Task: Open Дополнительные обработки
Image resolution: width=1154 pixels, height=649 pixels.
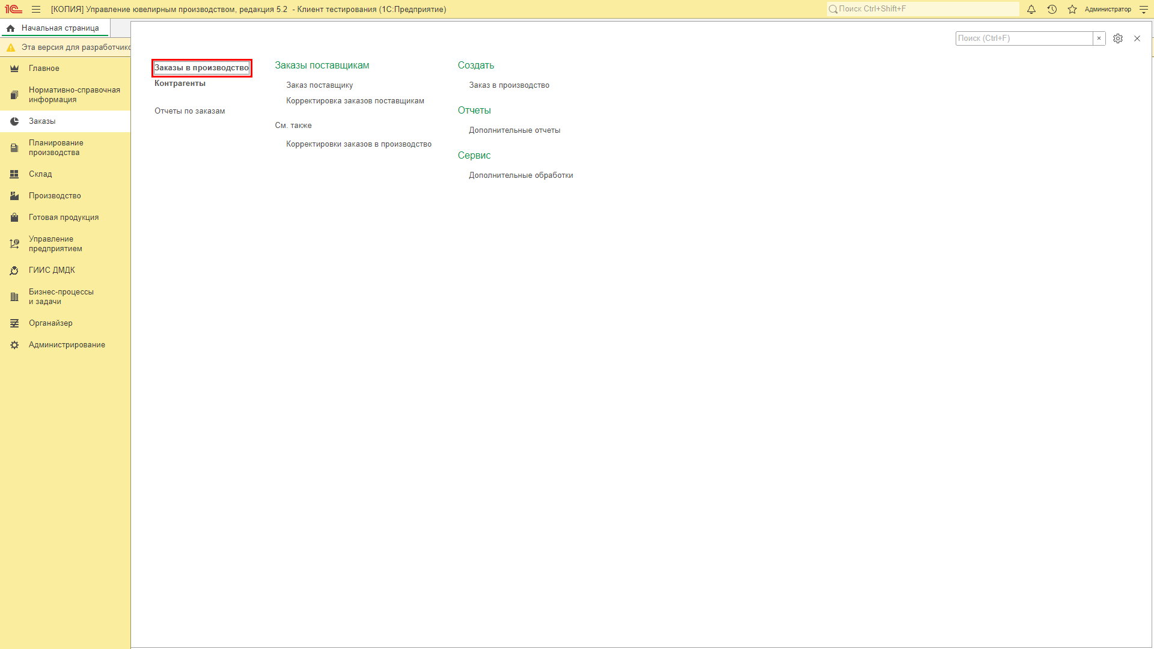Action: point(521,175)
